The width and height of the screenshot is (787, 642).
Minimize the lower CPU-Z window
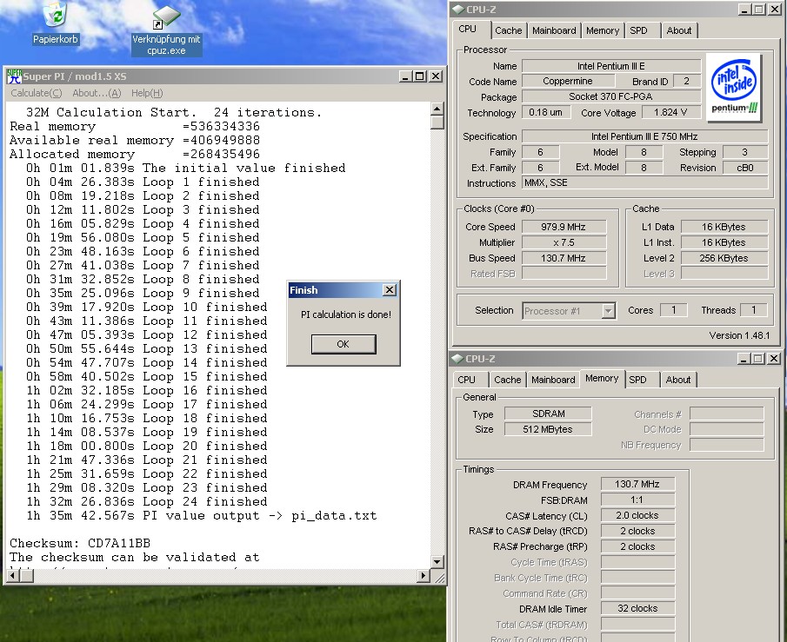pyautogui.click(x=744, y=359)
